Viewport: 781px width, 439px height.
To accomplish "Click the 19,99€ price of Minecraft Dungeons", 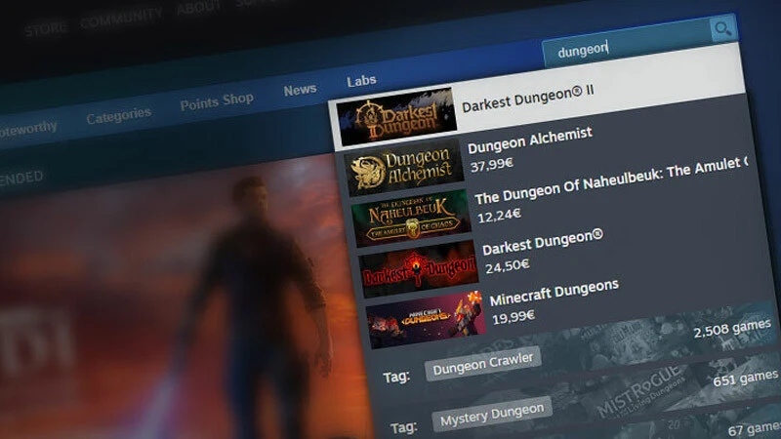I will pos(514,316).
